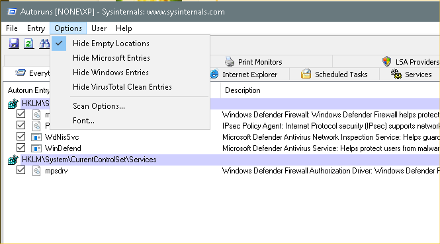Switch to the LSA Providers tab

point(410,62)
